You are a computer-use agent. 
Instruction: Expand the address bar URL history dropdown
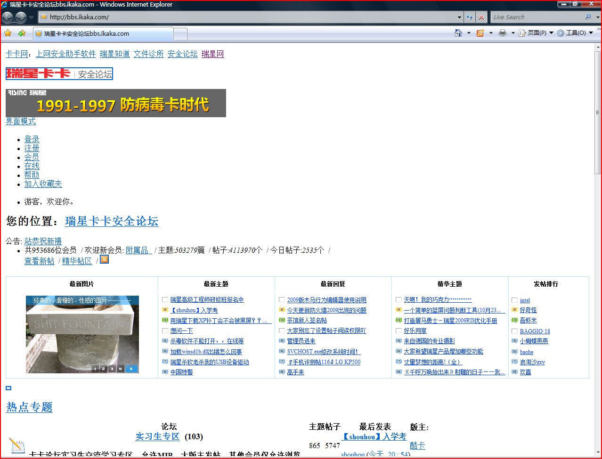[x=460, y=17]
